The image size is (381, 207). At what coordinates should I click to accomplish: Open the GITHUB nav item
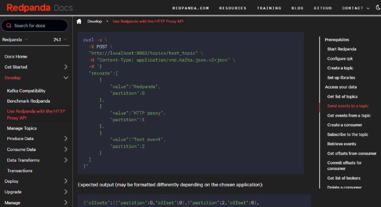(x=323, y=8)
